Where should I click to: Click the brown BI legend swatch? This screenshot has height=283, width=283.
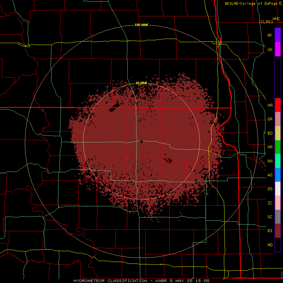pos(278,231)
